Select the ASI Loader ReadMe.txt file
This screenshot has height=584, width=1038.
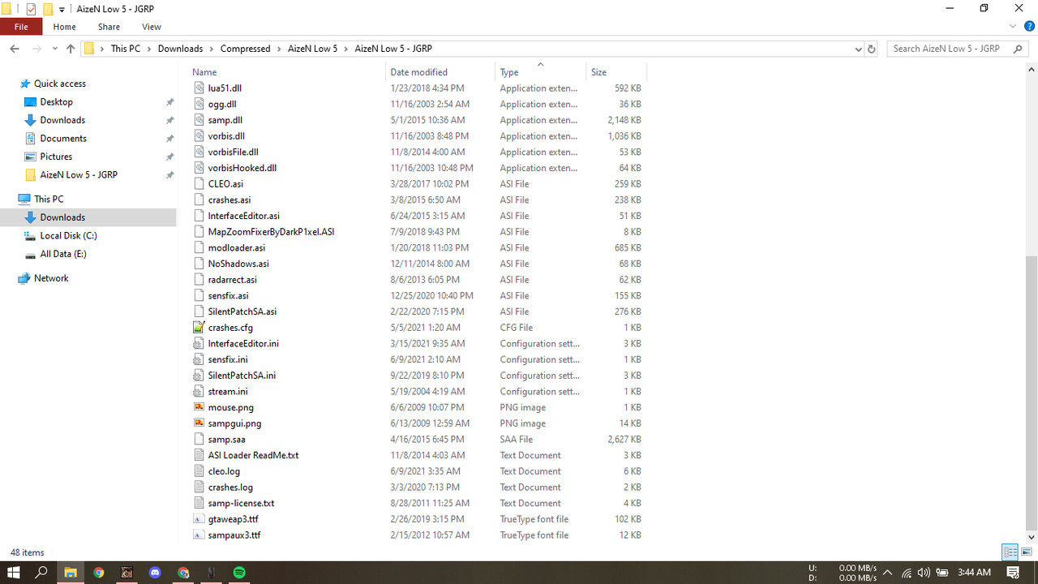click(x=253, y=456)
